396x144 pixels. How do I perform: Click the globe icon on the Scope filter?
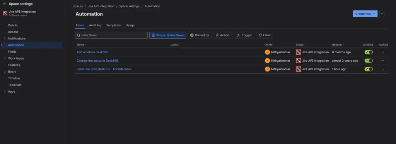tap(153, 35)
